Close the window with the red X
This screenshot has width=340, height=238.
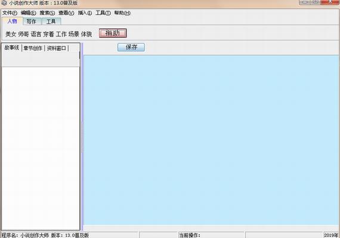click(x=330, y=2)
